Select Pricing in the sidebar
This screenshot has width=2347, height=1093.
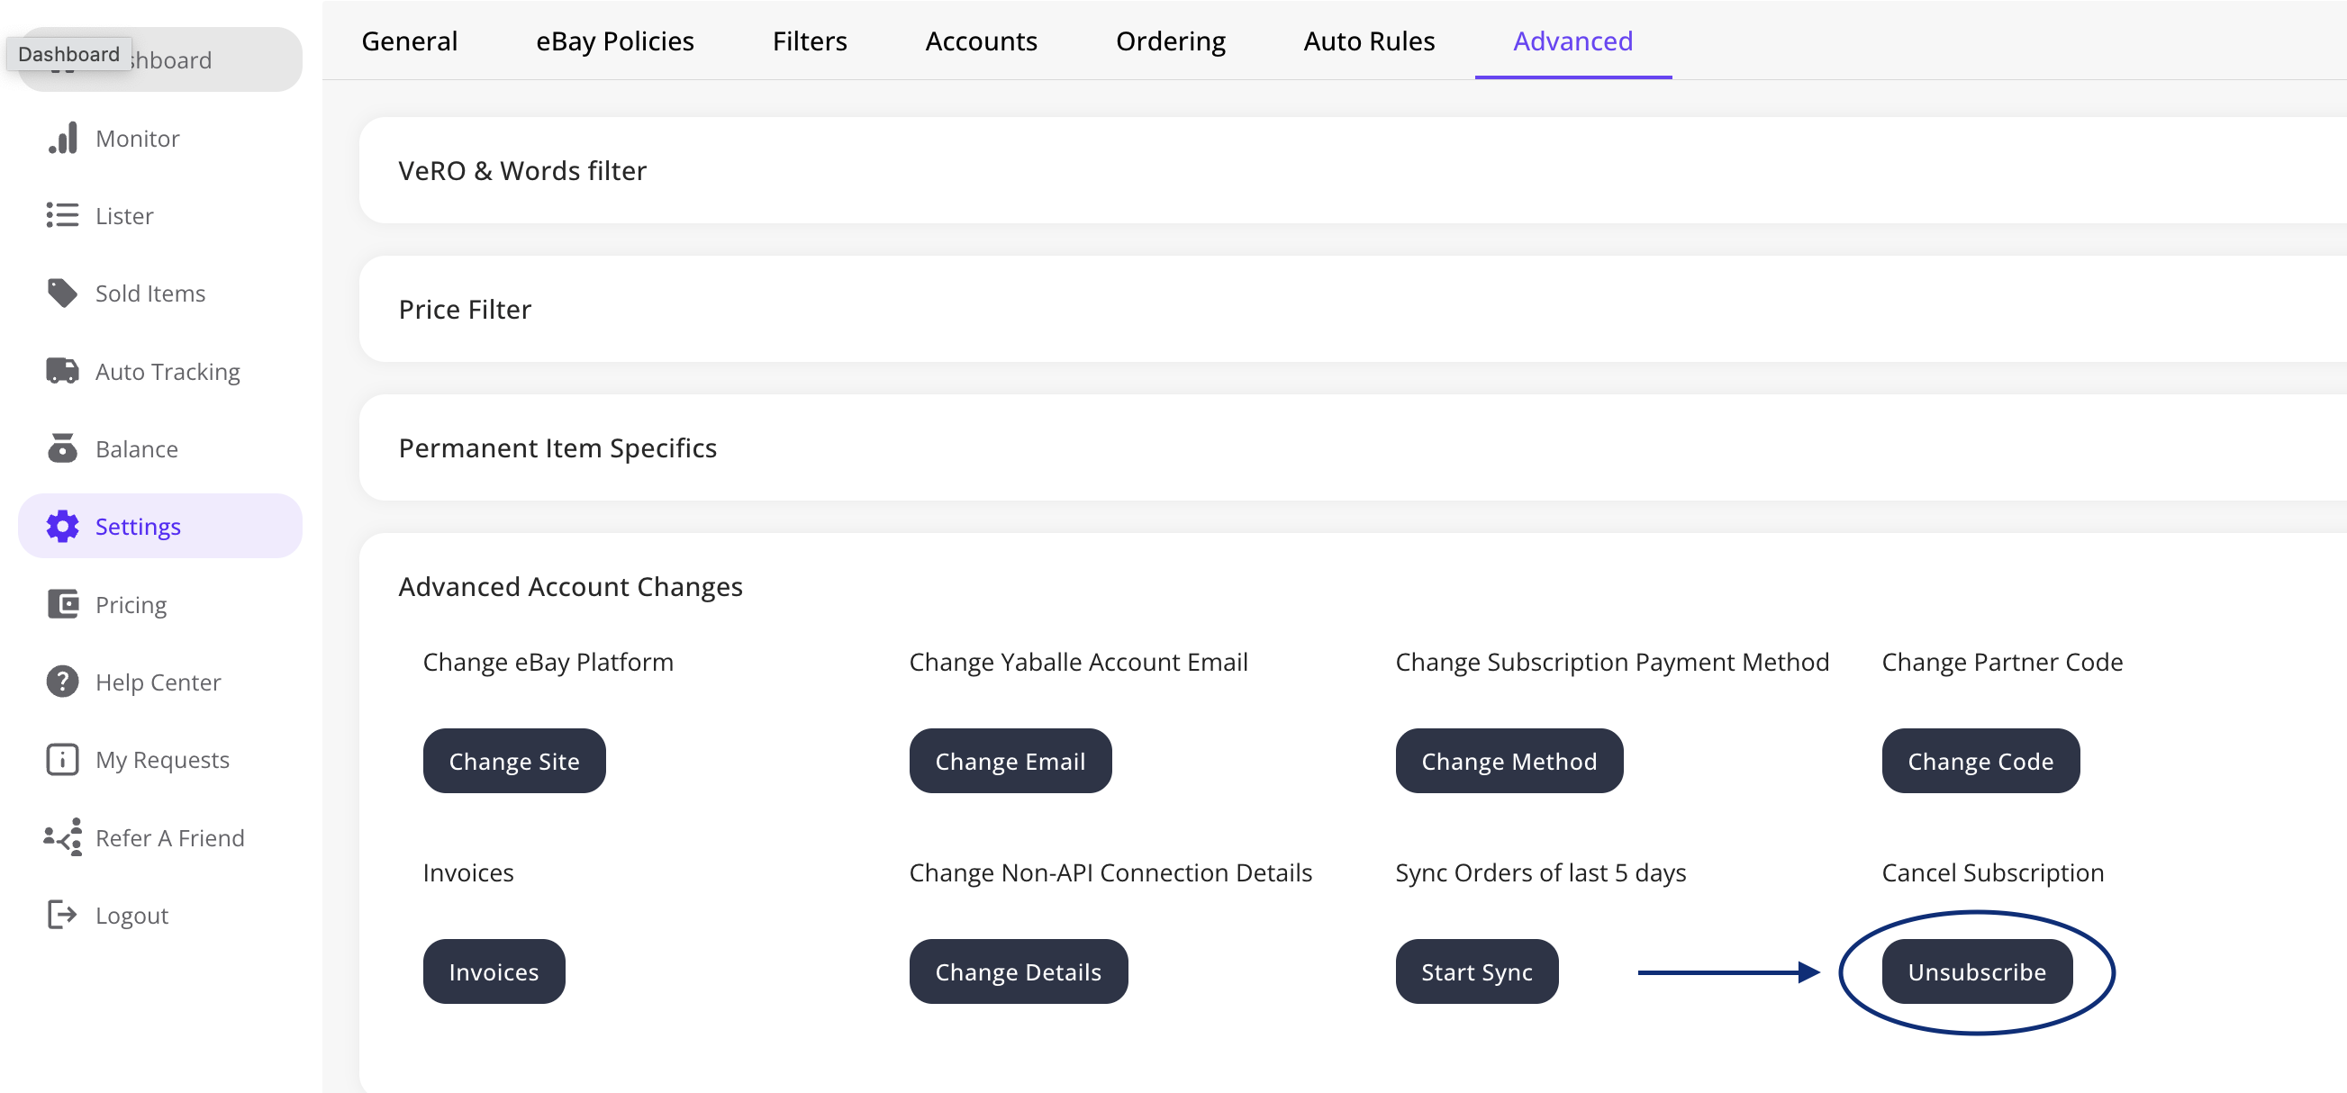160,604
